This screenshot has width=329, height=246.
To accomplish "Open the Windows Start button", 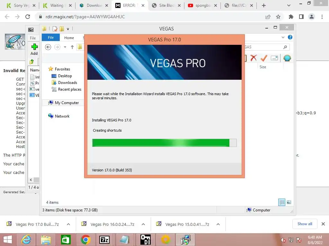I will click(x=8, y=240).
